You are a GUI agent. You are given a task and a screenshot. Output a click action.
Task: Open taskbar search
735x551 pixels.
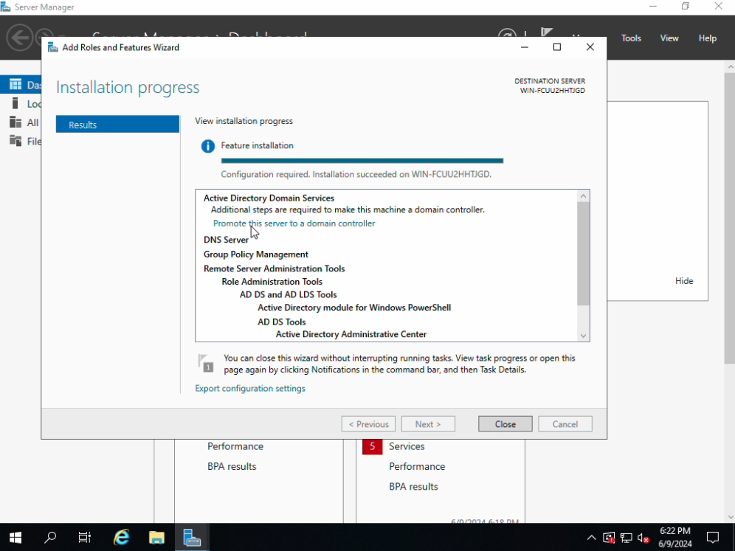point(50,538)
